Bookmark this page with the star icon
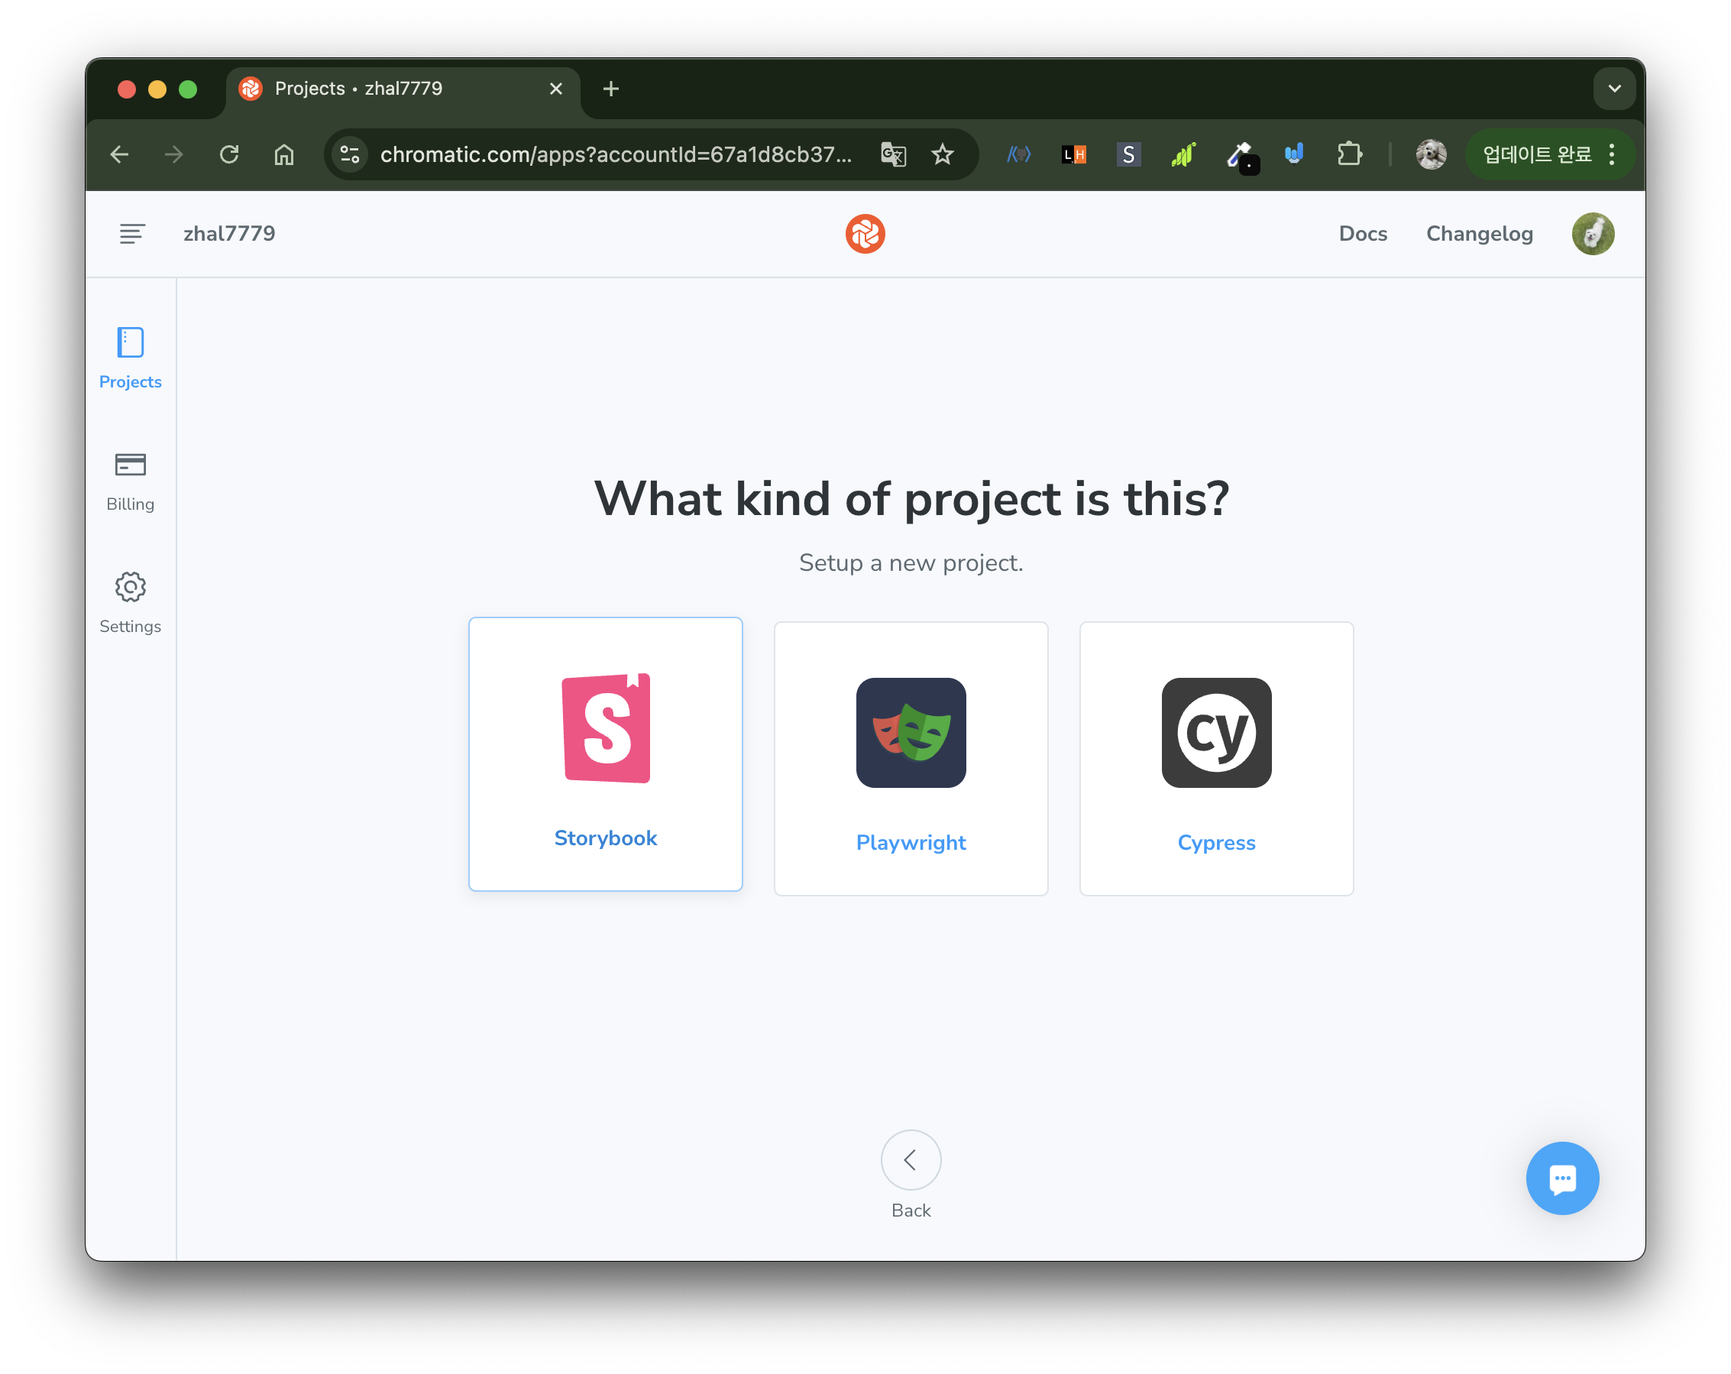 (x=942, y=154)
